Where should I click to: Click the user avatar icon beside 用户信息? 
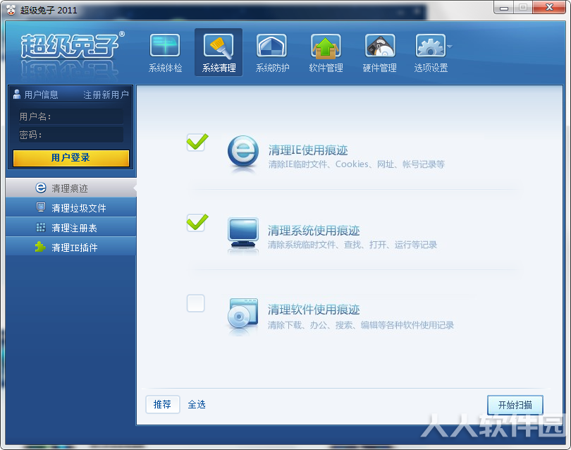pos(16,95)
